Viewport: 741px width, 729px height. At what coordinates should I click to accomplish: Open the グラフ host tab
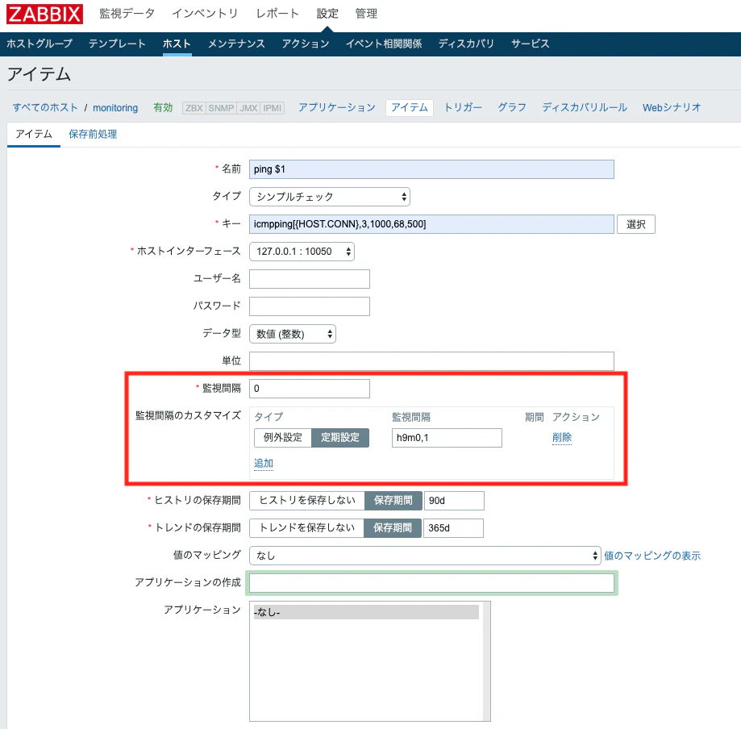click(512, 108)
